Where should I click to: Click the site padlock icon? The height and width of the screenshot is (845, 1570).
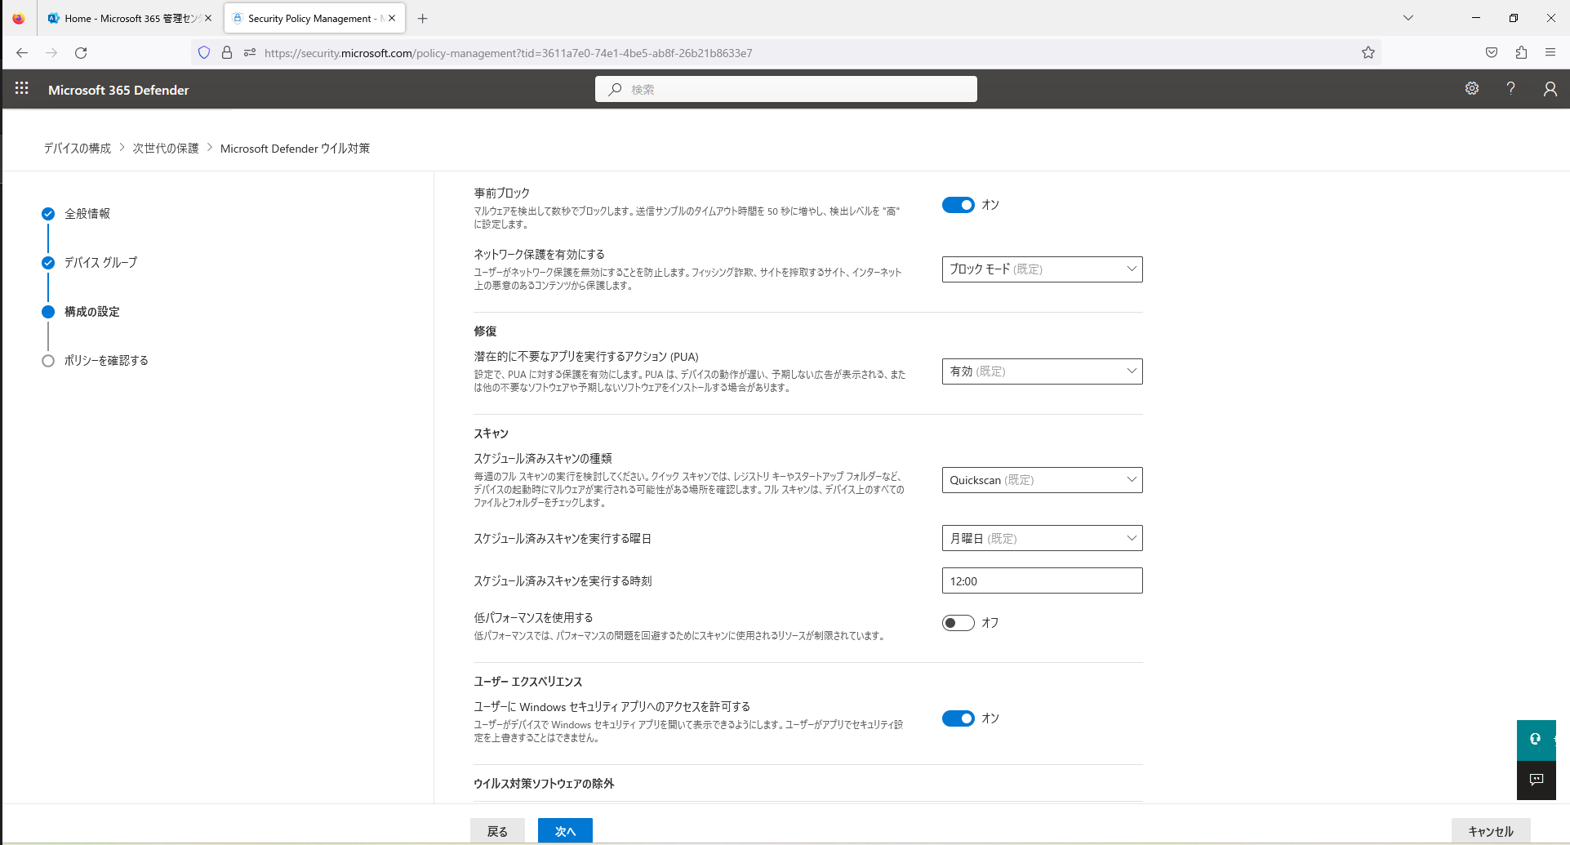227,52
